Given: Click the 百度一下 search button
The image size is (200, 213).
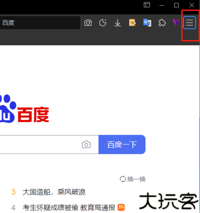Looking at the screenshot, I should (122, 145).
